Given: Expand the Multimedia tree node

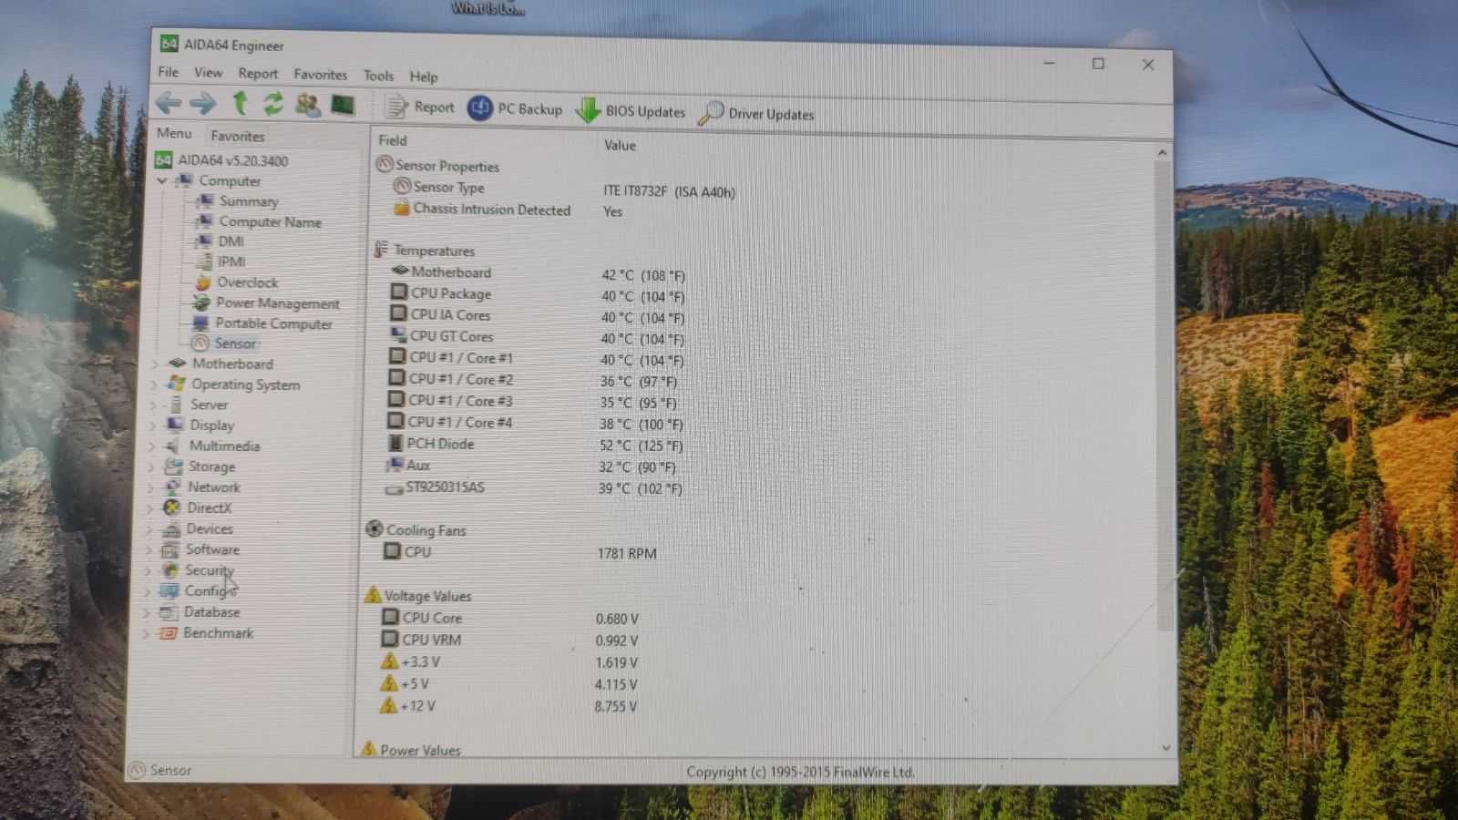Looking at the screenshot, I should pyautogui.click(x=151, y=446).
